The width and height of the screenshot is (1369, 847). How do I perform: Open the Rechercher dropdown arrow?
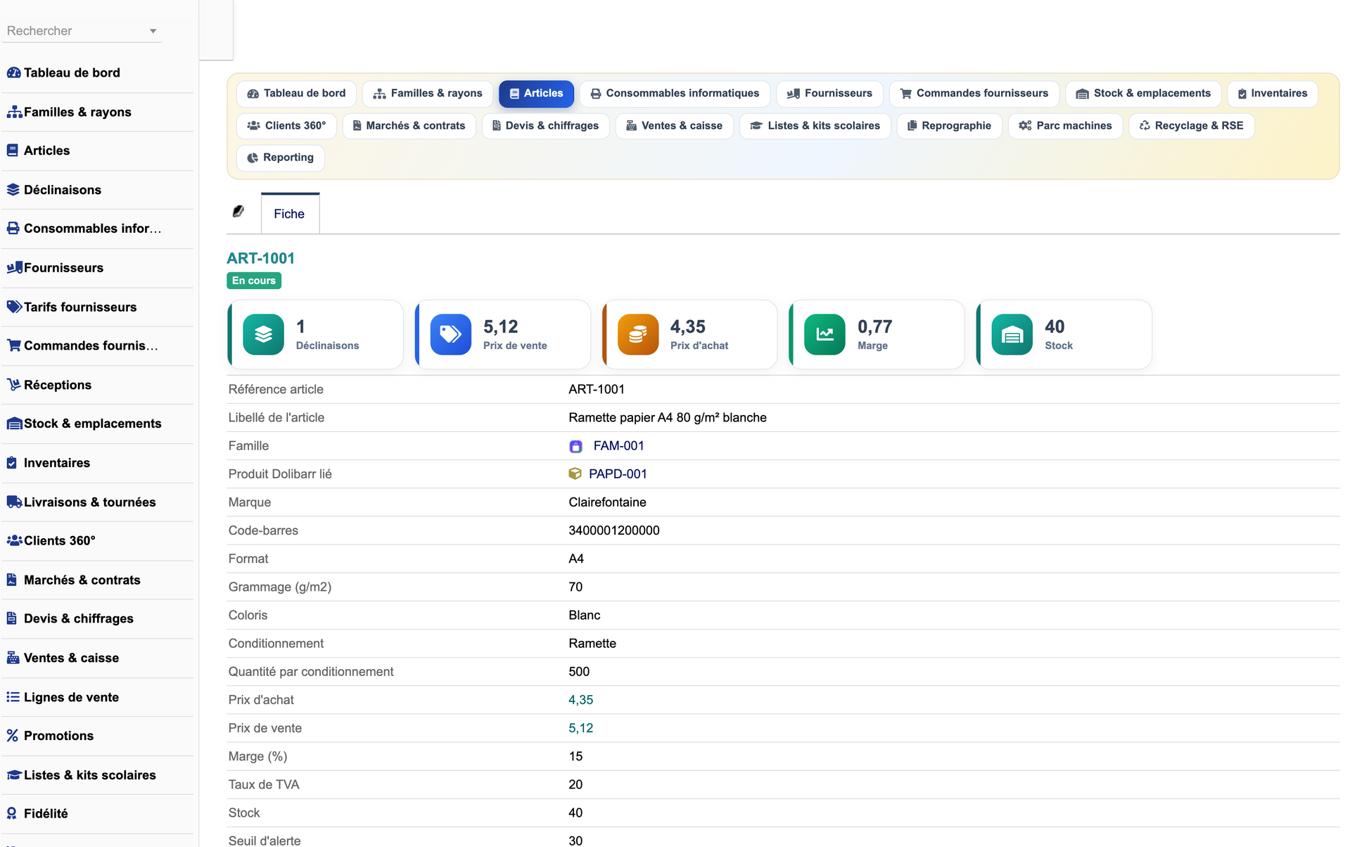(x=153, y=31)
